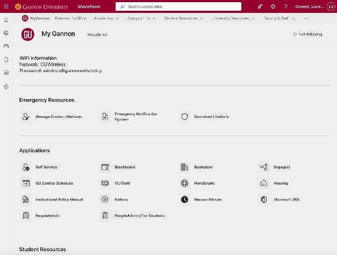Open the PeopleAdmin application link
The width and height of the screenshot is (337, 255).
coord(47,216)
